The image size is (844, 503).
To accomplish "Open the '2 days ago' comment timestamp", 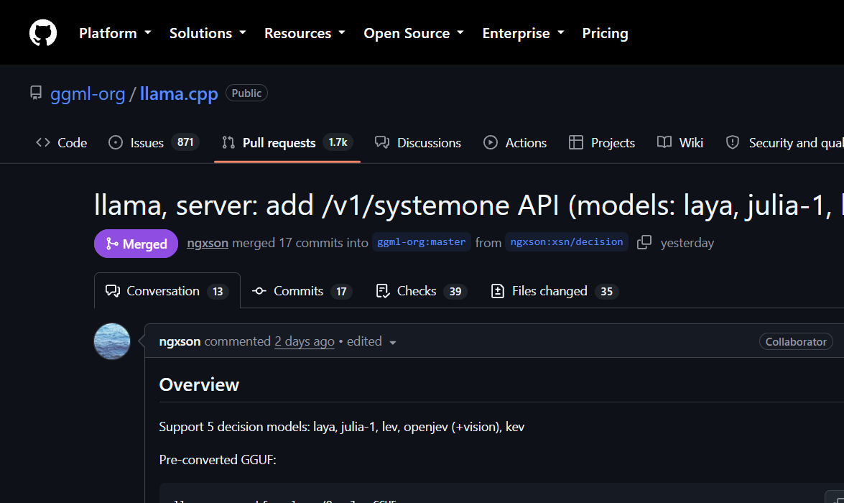I will tap(305, 341).
